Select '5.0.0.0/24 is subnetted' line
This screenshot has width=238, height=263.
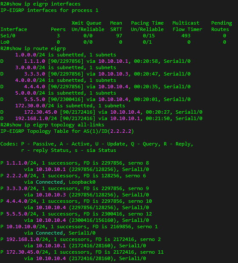pyautogui.click(x=66, y=93)
